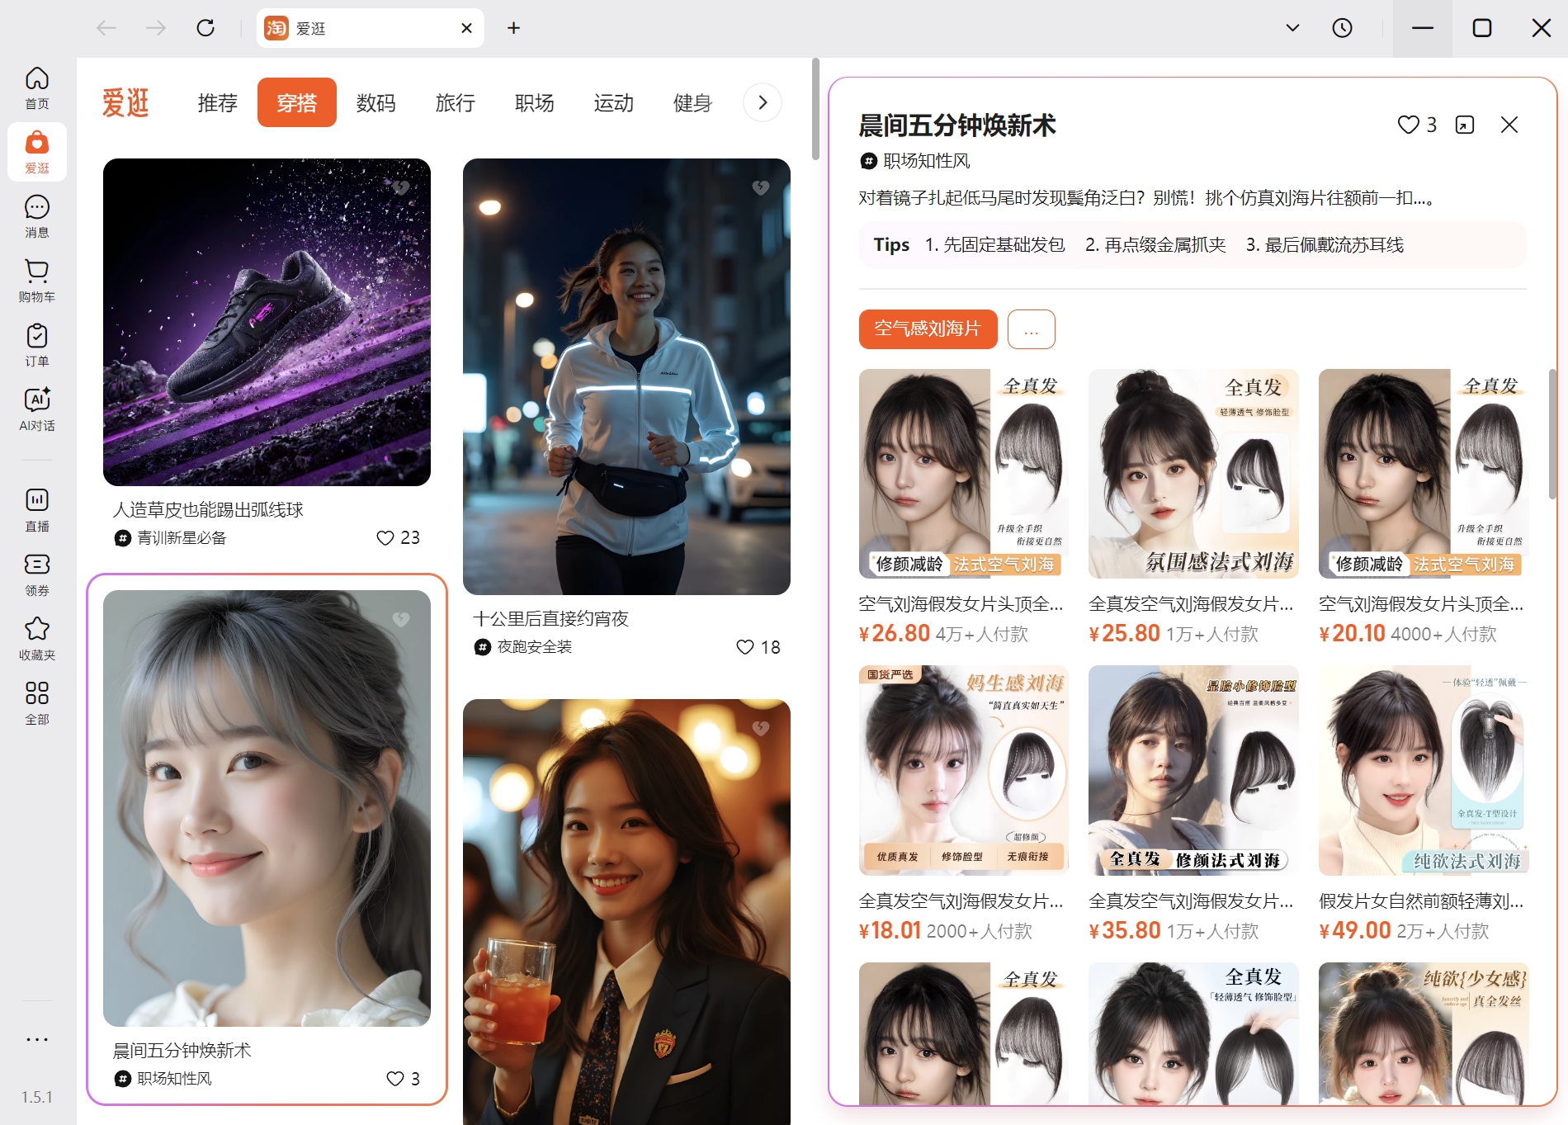Select the 空气感刘海片 tag filter
Viewport: 1568px width, 1125px height.
coord(927,329)
